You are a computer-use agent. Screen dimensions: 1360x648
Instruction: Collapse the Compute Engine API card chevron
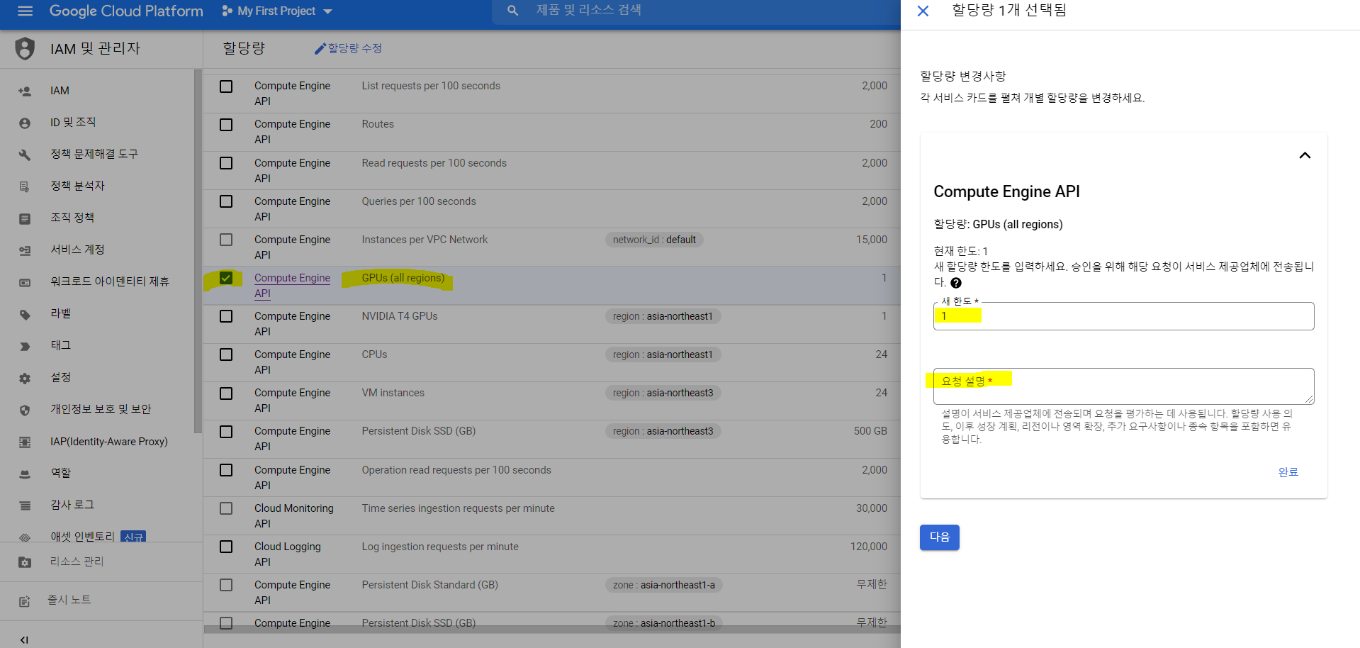[x=1305, y=155]
